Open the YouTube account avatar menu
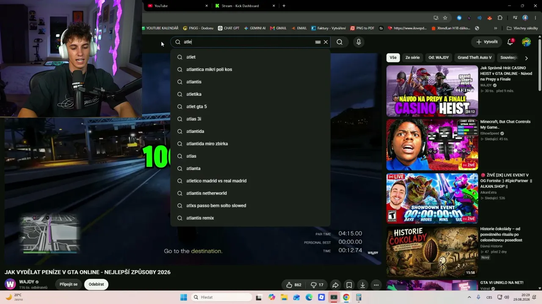This screenshot has width=542, height=304. (526, 42)
